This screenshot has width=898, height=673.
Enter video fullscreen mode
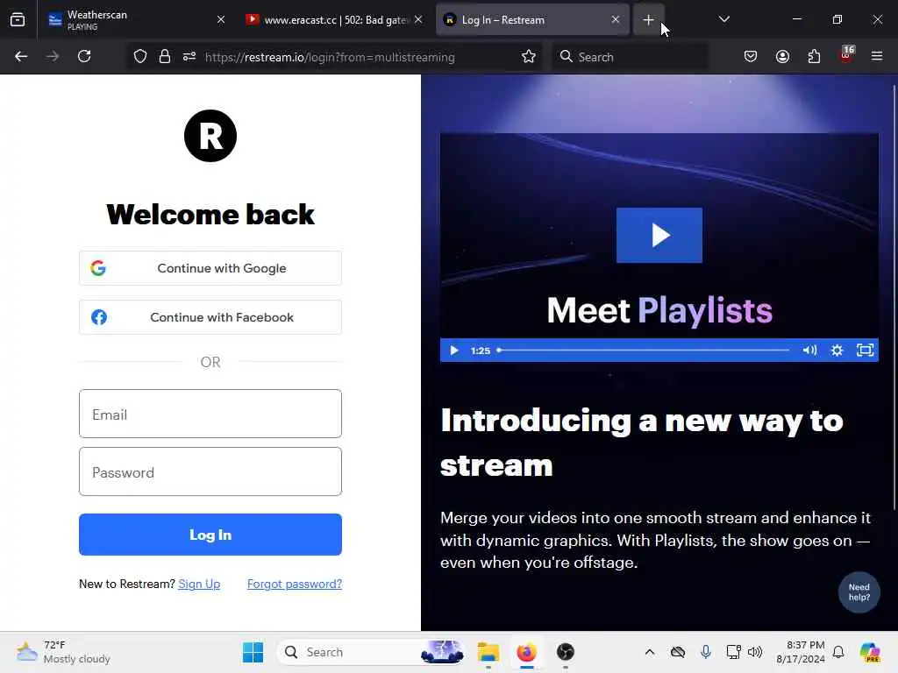point(865,351)
